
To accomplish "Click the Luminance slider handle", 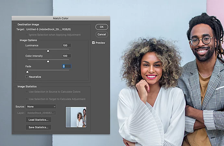I will (x=48, y=51).
